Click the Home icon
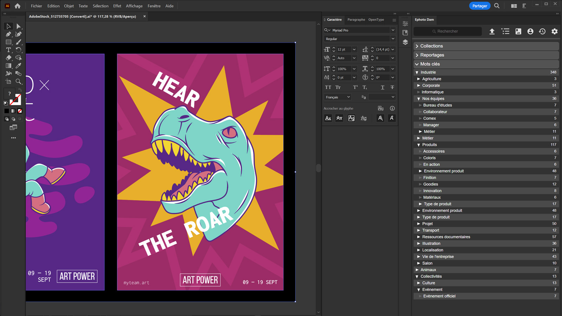 (18, 6)
